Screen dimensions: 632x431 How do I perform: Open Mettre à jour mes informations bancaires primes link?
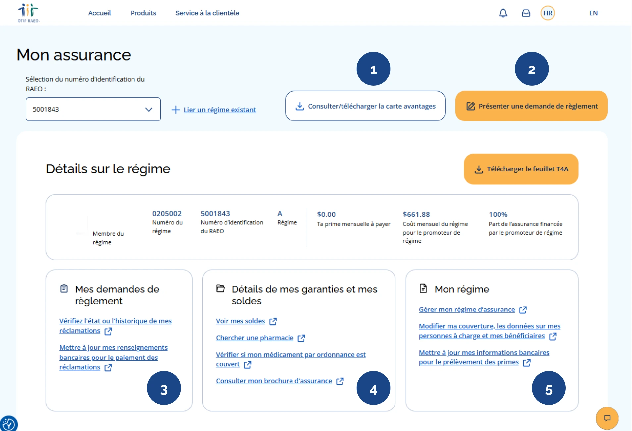pyautogui.click(x=484, y=357)
